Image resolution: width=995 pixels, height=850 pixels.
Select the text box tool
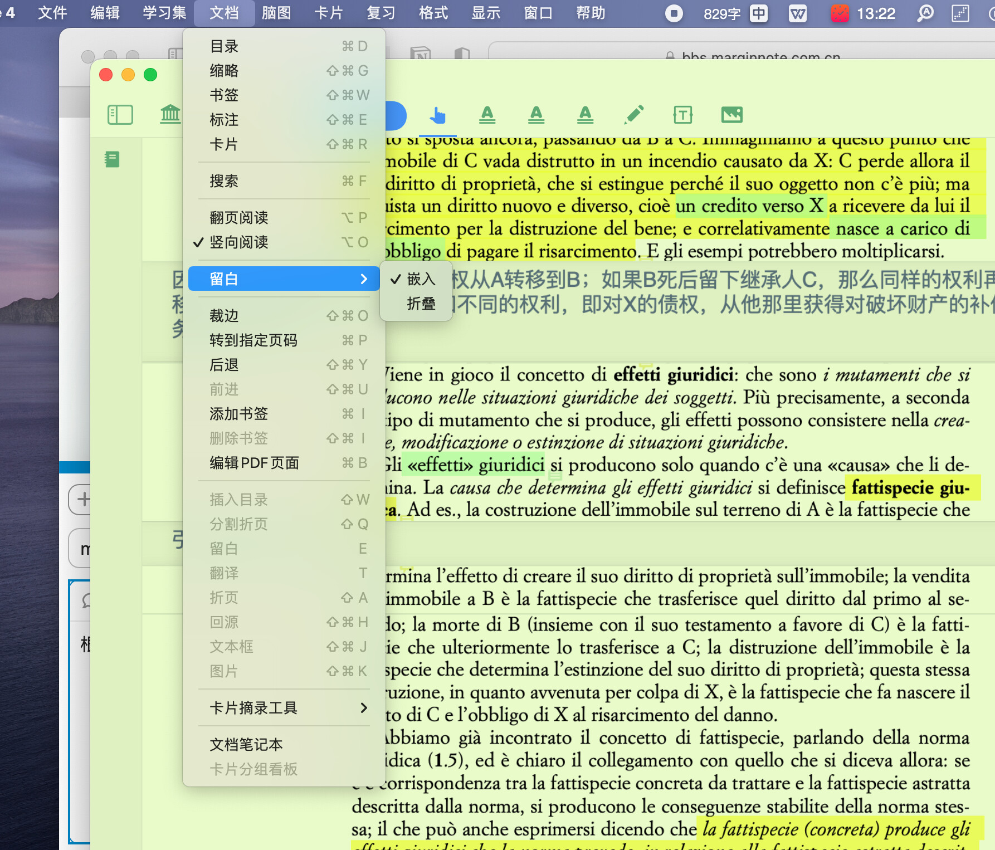coord(682,115)
